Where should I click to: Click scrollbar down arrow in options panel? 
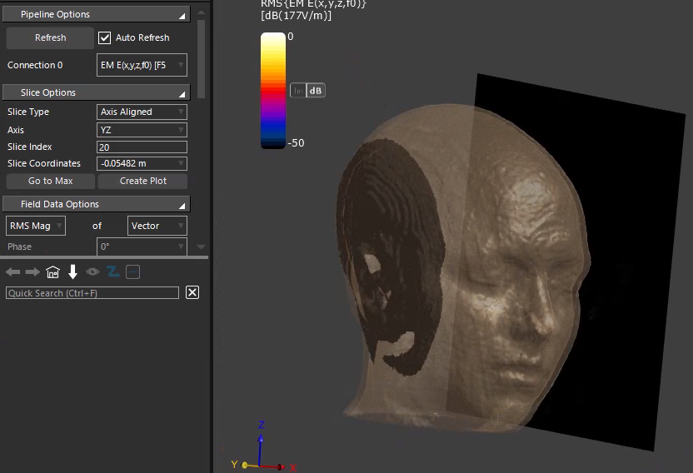point(201,247)
